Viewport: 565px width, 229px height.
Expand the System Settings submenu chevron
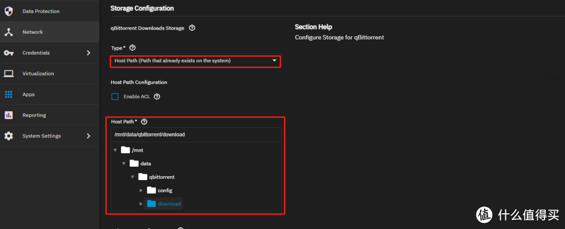[88, 136]
